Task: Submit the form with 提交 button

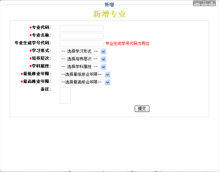Action: coord(142,109)
